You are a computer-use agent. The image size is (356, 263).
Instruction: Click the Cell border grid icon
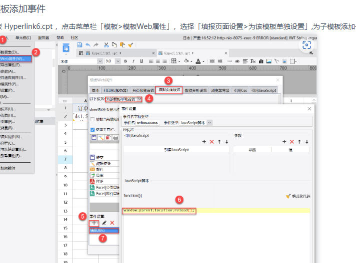coord(173,61)
